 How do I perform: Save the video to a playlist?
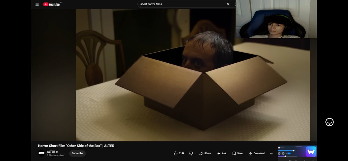pyautogui.click(x=238, y=153)
